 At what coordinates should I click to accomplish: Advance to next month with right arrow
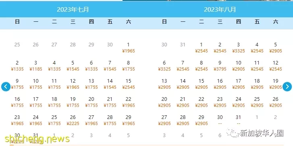pos(287,87)
